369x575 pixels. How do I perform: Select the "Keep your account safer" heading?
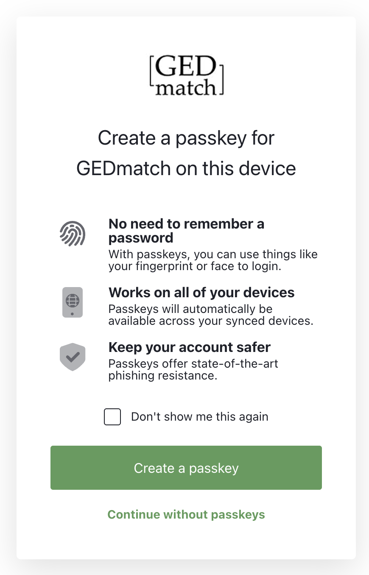189,347
